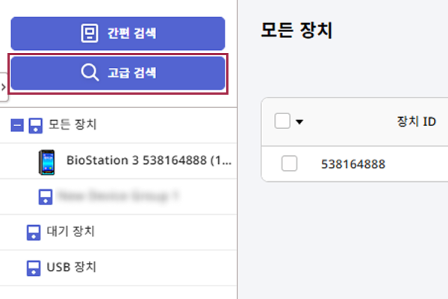Open the dropdown arrow beside the header checkbox

[x=299, y=122]
